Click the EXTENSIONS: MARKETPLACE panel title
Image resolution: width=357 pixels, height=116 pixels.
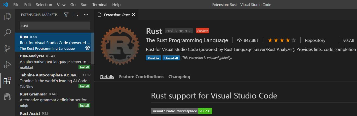click(40, 15)
